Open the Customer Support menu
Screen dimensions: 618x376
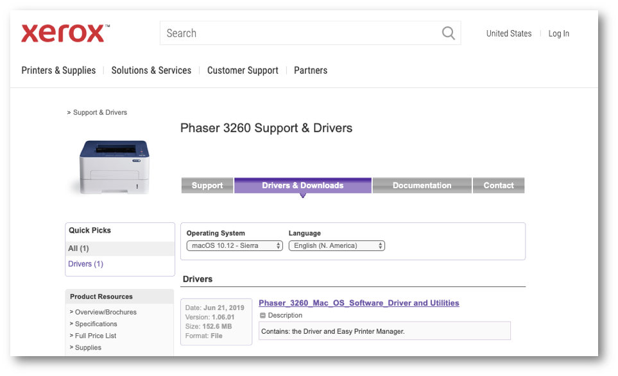tap(243, 70)
